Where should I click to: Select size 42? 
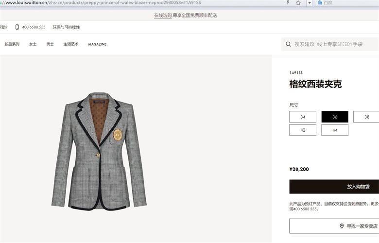point(303,130)
